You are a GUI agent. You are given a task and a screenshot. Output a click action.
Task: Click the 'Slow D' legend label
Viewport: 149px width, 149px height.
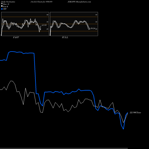pyautogui.click(x=6, y=4)
